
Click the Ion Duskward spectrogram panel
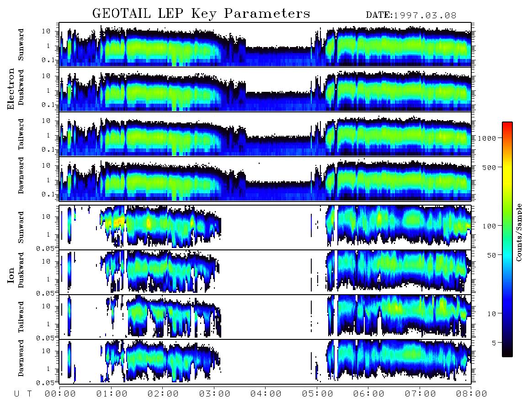265,272
